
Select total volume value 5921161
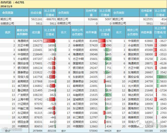(x=37, y=19)
